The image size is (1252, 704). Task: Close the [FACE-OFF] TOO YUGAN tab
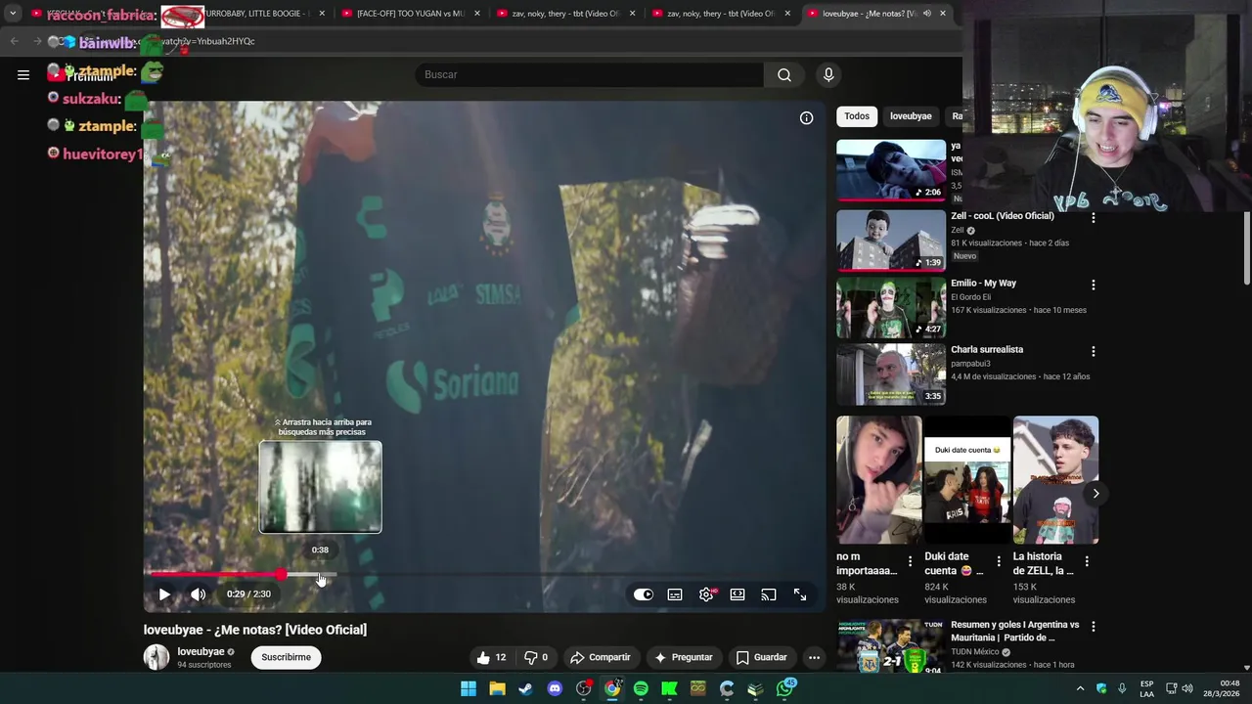pyautogui.click(x=477, y=14)
